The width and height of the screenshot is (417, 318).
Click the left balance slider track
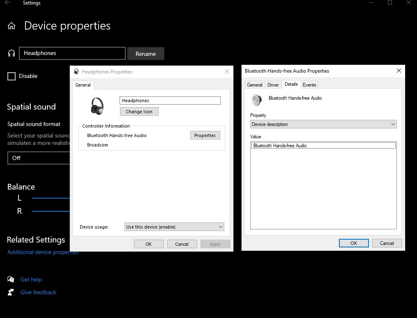click(51, 198)
